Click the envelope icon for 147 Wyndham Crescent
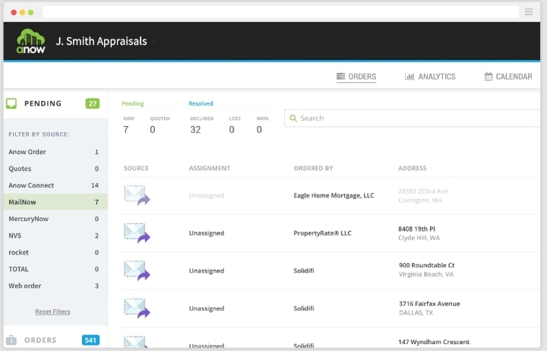 [135, 342]
